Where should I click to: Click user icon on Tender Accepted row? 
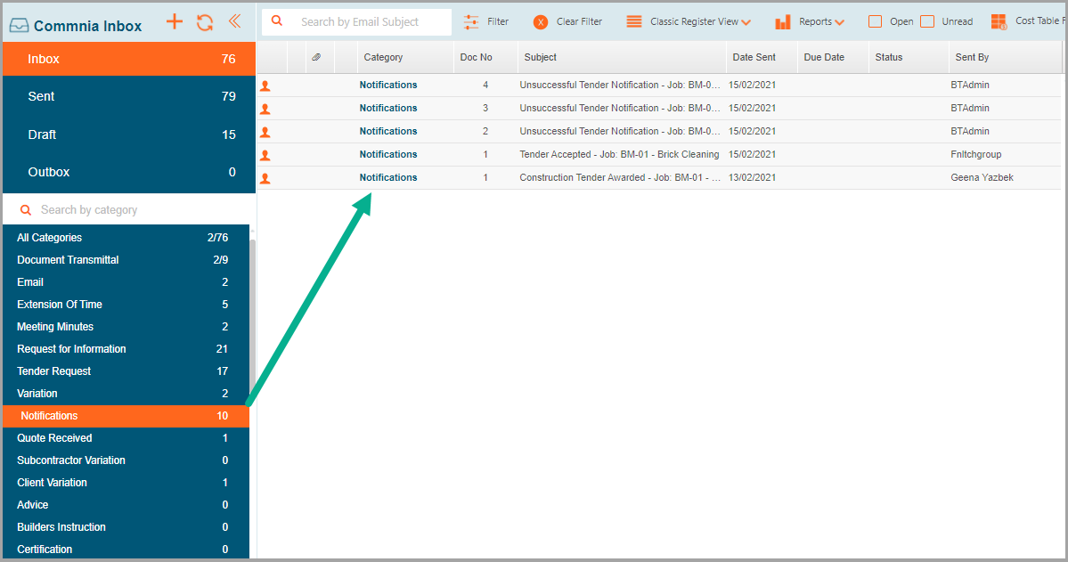[x=265, y=155]
